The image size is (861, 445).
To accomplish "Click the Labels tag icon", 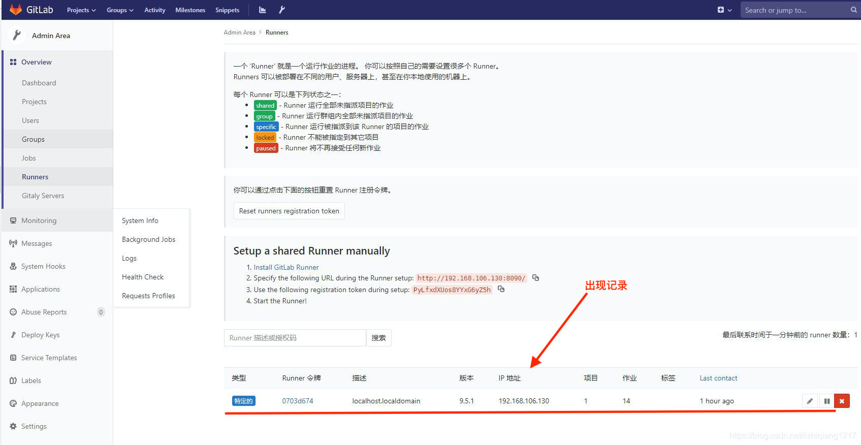I will [x=13, y=380].
